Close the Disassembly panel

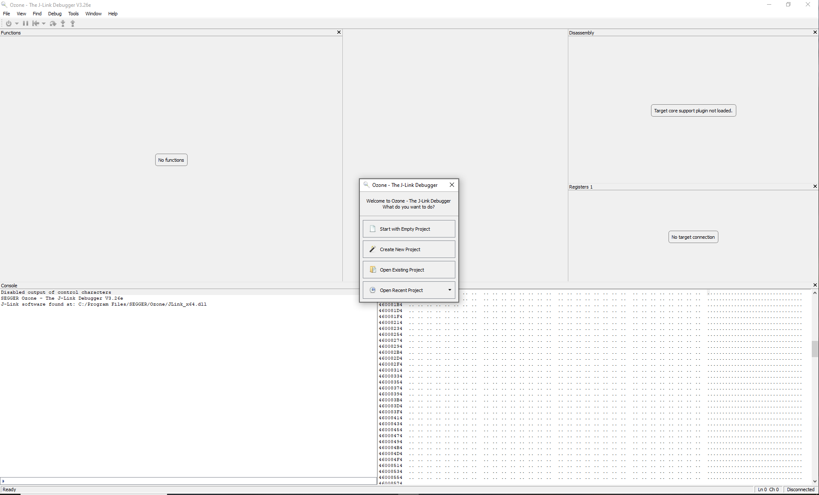[x=815, y=32]
